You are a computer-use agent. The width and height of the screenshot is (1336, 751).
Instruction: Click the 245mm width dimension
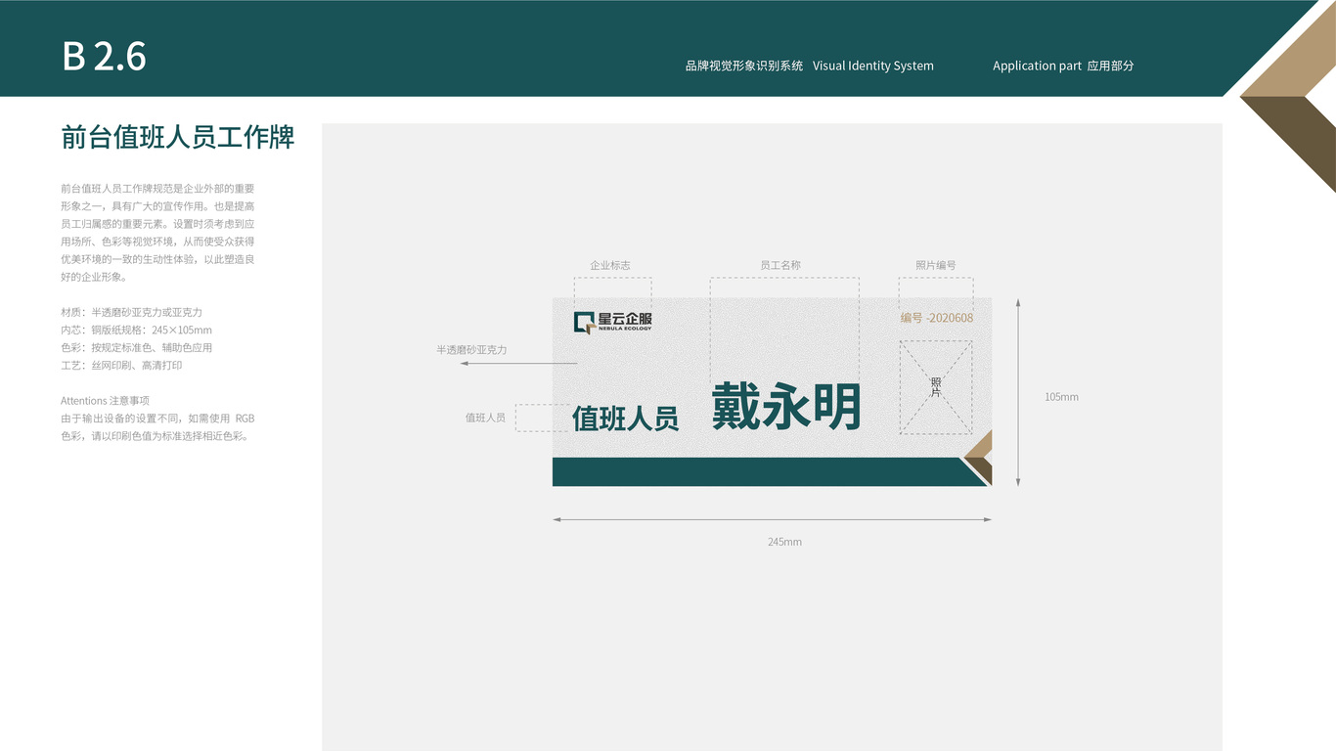pyautogui.click(x=784, y=542)
